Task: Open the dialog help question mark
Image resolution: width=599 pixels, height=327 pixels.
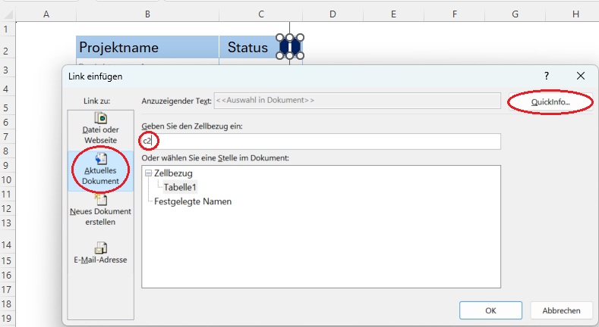Action: (547, 76)
